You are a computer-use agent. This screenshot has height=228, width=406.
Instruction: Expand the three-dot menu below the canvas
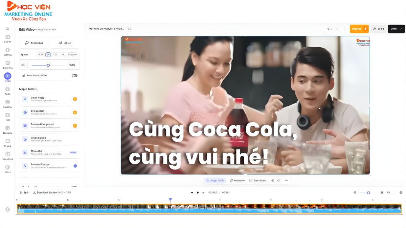(x=286, y=180)
